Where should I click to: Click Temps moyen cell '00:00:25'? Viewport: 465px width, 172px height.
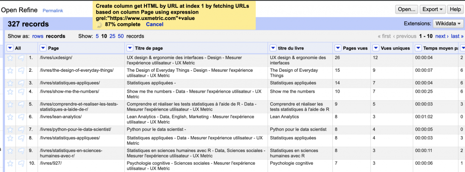point(424,91)
